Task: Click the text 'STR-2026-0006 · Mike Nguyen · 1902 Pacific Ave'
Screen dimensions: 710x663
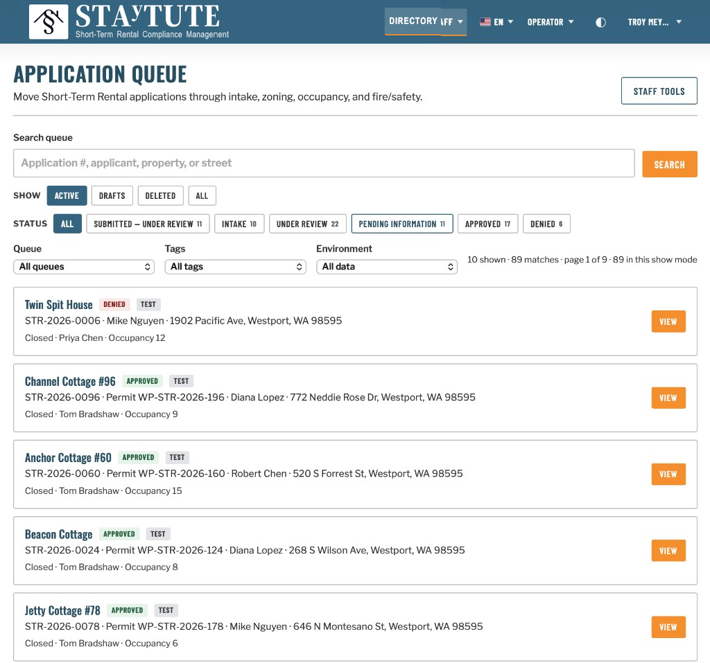Action: pos(135,321)
